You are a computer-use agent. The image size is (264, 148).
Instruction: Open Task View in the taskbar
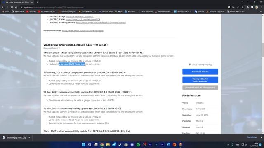coord(96,145)
